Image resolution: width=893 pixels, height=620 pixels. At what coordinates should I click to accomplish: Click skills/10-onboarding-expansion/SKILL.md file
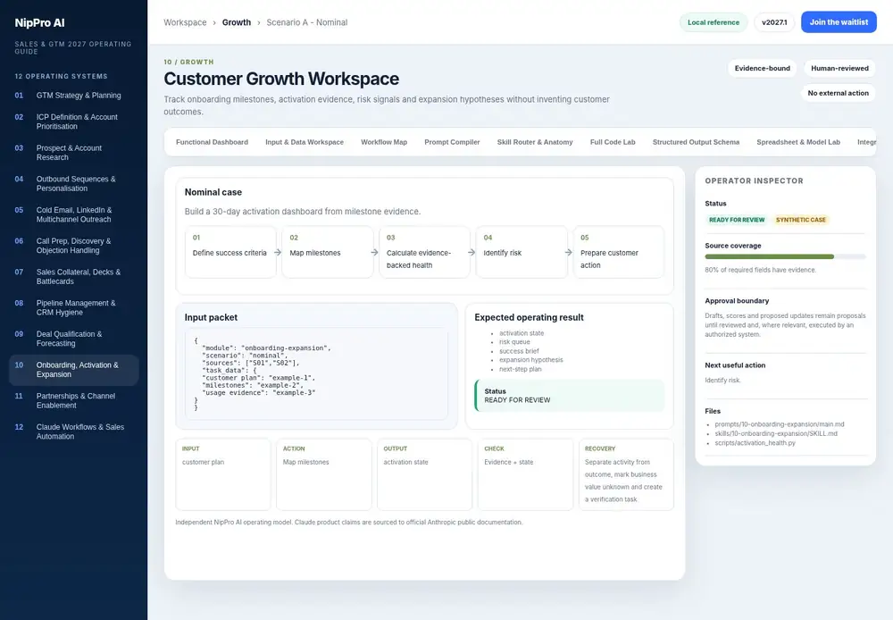(776, 433)
